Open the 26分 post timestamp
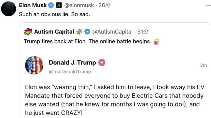 click(x=104, y=6)
